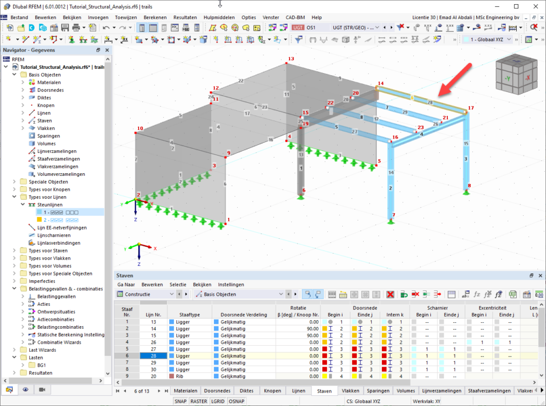Open the script console icon
546x406 pixels.
[x=174, y=28]
